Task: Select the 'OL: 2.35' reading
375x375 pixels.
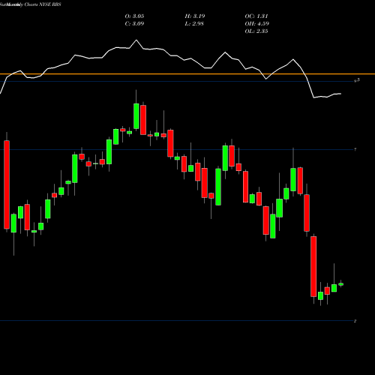Action: pos(256,31)
